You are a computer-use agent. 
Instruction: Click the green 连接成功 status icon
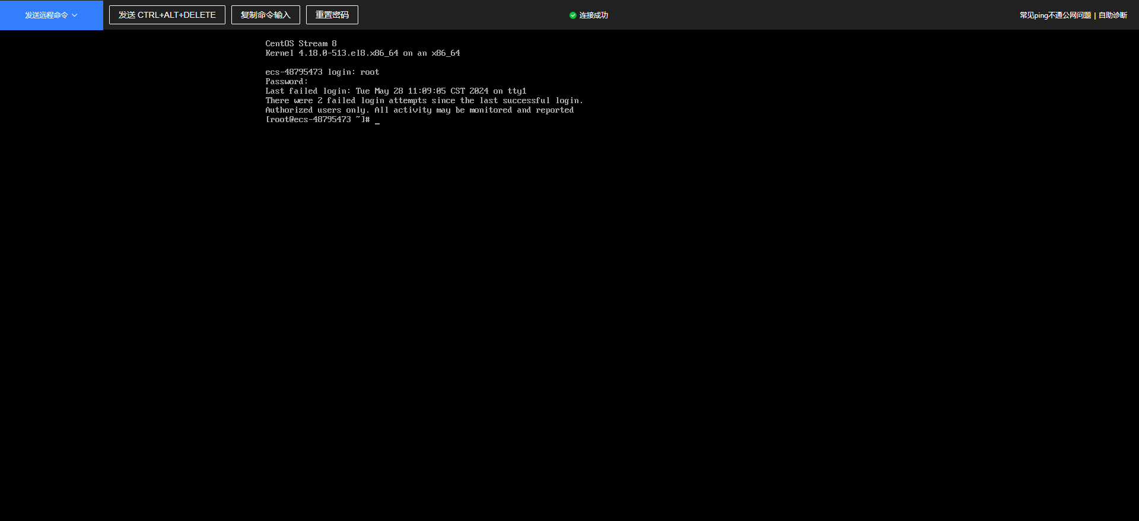(x=573, y=15)
